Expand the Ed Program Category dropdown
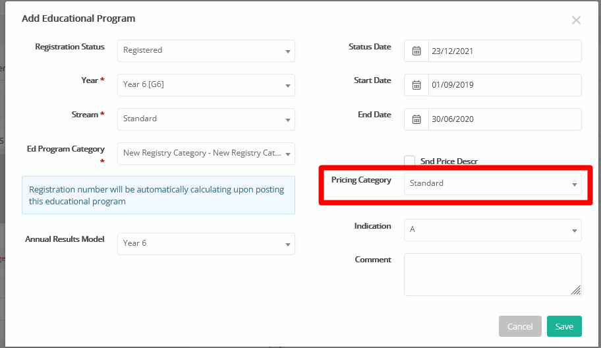 (206, 154)
